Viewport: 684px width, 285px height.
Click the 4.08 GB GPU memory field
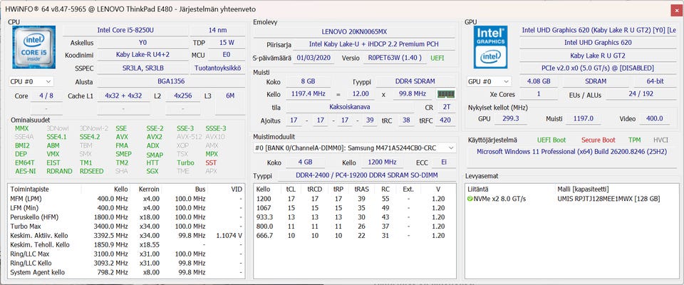[539, 82]
